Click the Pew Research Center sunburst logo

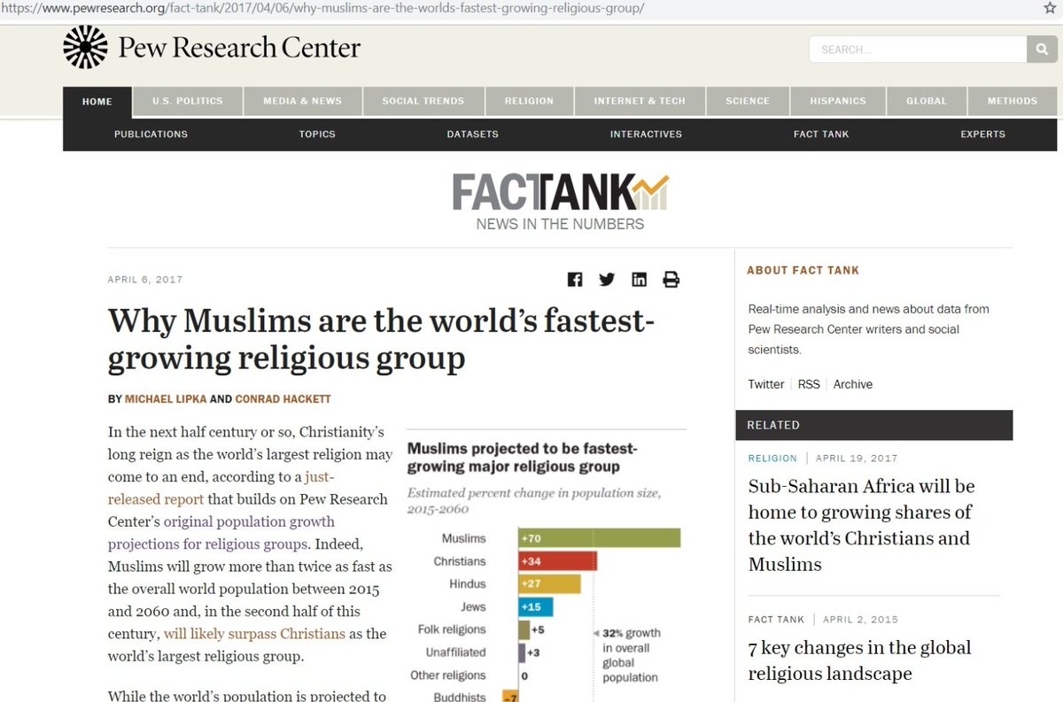pos(85,47)
